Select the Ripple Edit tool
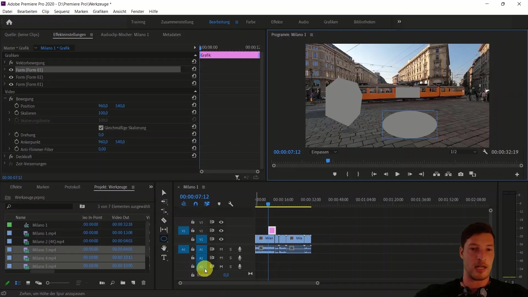528x297 pixels. 164,211
